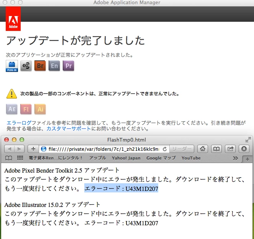Open the カスタマーサポート support link
Viewport: 254px width, 239px height.
tap(69, 129)
